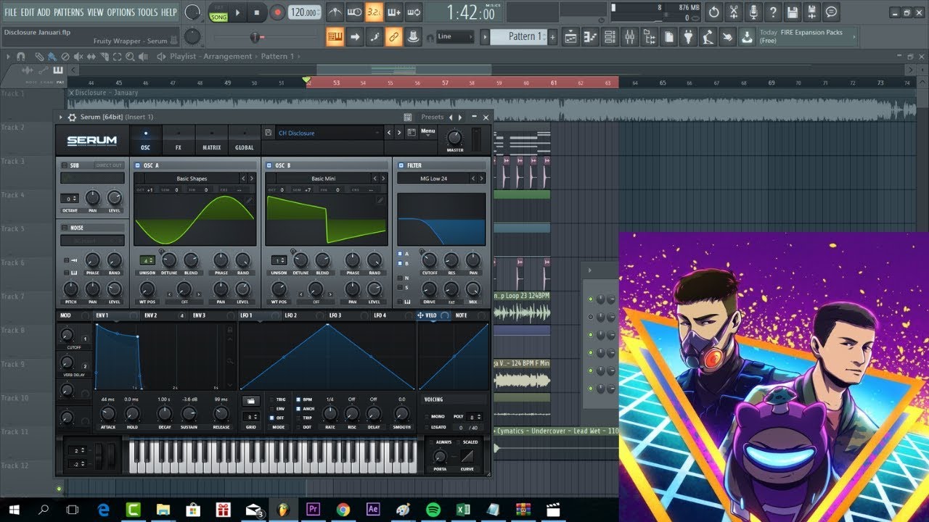Toggle FILTER enable checkbox
The height and width of the screenshot is (522, 929).
click(x=401, y=165)
